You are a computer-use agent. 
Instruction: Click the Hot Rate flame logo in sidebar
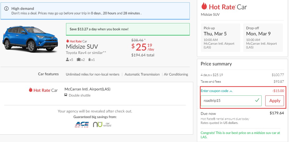coord(204,6)
